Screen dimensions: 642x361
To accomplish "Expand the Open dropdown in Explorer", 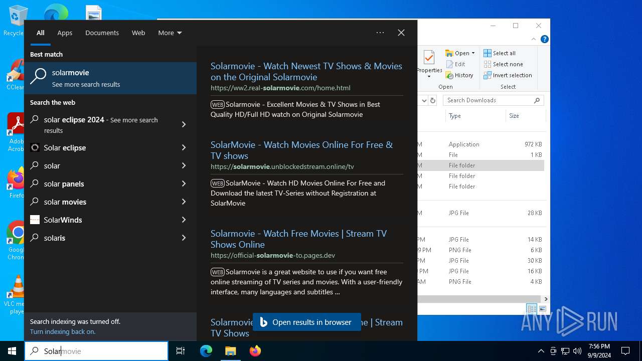I will [x=473, y=53].
